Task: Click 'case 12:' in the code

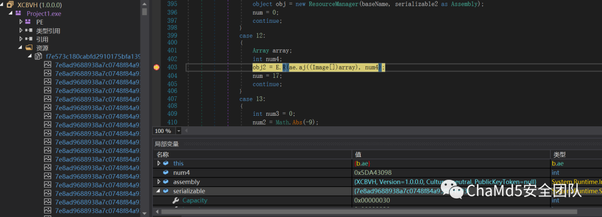Action: [x=253, y=36]
